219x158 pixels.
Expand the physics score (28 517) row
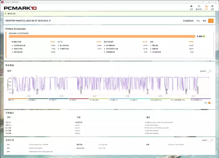click(151, 49)
